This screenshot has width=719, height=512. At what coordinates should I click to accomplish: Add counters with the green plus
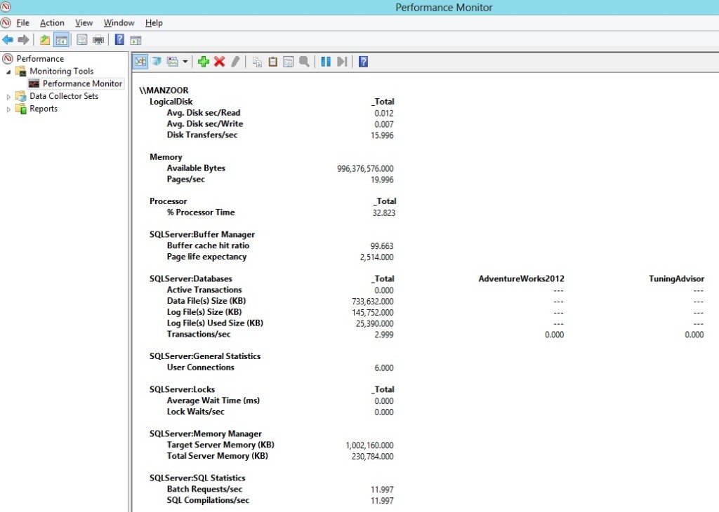coord(204,61)
